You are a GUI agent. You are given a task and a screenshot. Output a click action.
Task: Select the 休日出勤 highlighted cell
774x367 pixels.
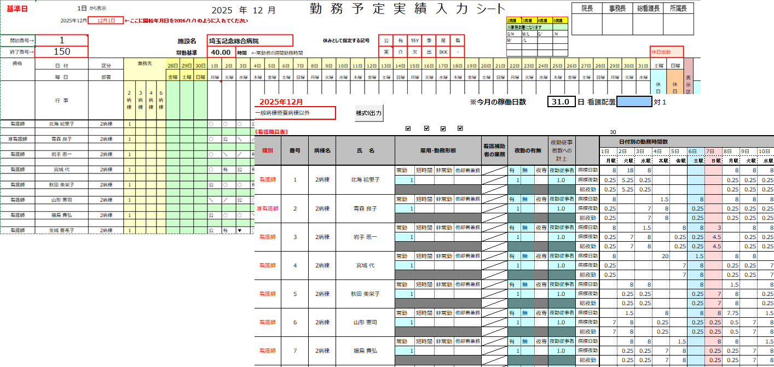click(x=667, y=52)
